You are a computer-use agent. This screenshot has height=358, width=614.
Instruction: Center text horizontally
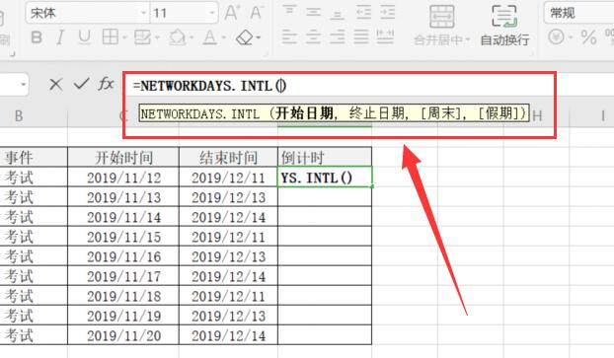(313, 36)
